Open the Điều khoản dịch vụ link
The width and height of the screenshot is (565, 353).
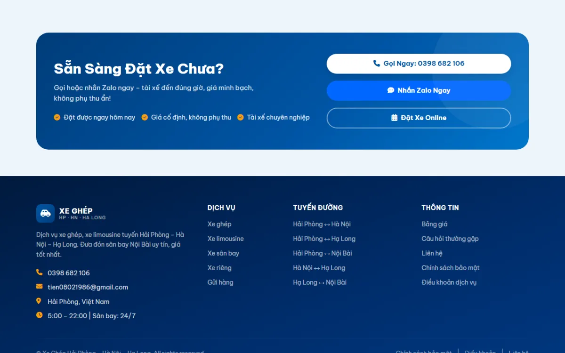(449, 282)
